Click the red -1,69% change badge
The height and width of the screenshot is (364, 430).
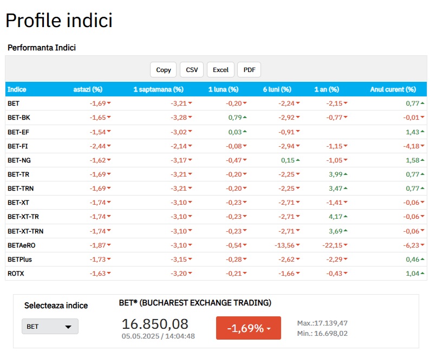coord(248,328)
